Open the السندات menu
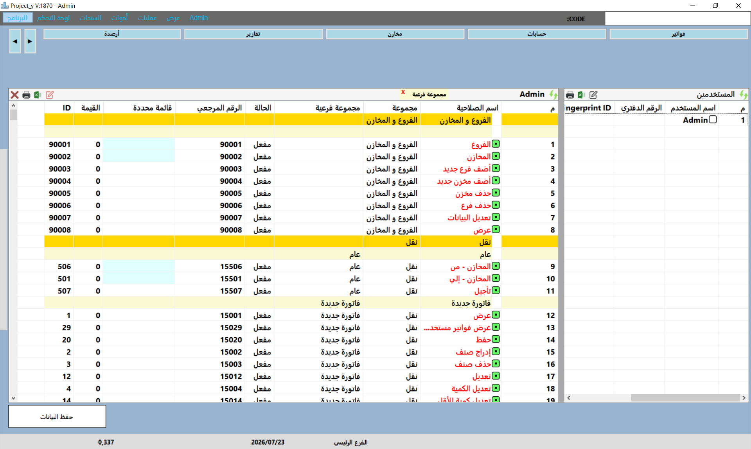Screen dimensions: 751x449 (x=90, y=18)
